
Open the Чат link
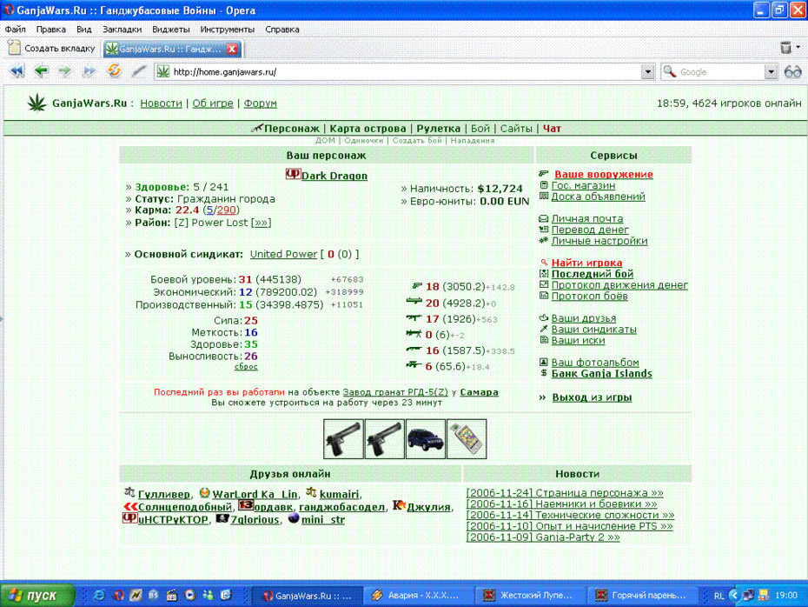point(552,129)
